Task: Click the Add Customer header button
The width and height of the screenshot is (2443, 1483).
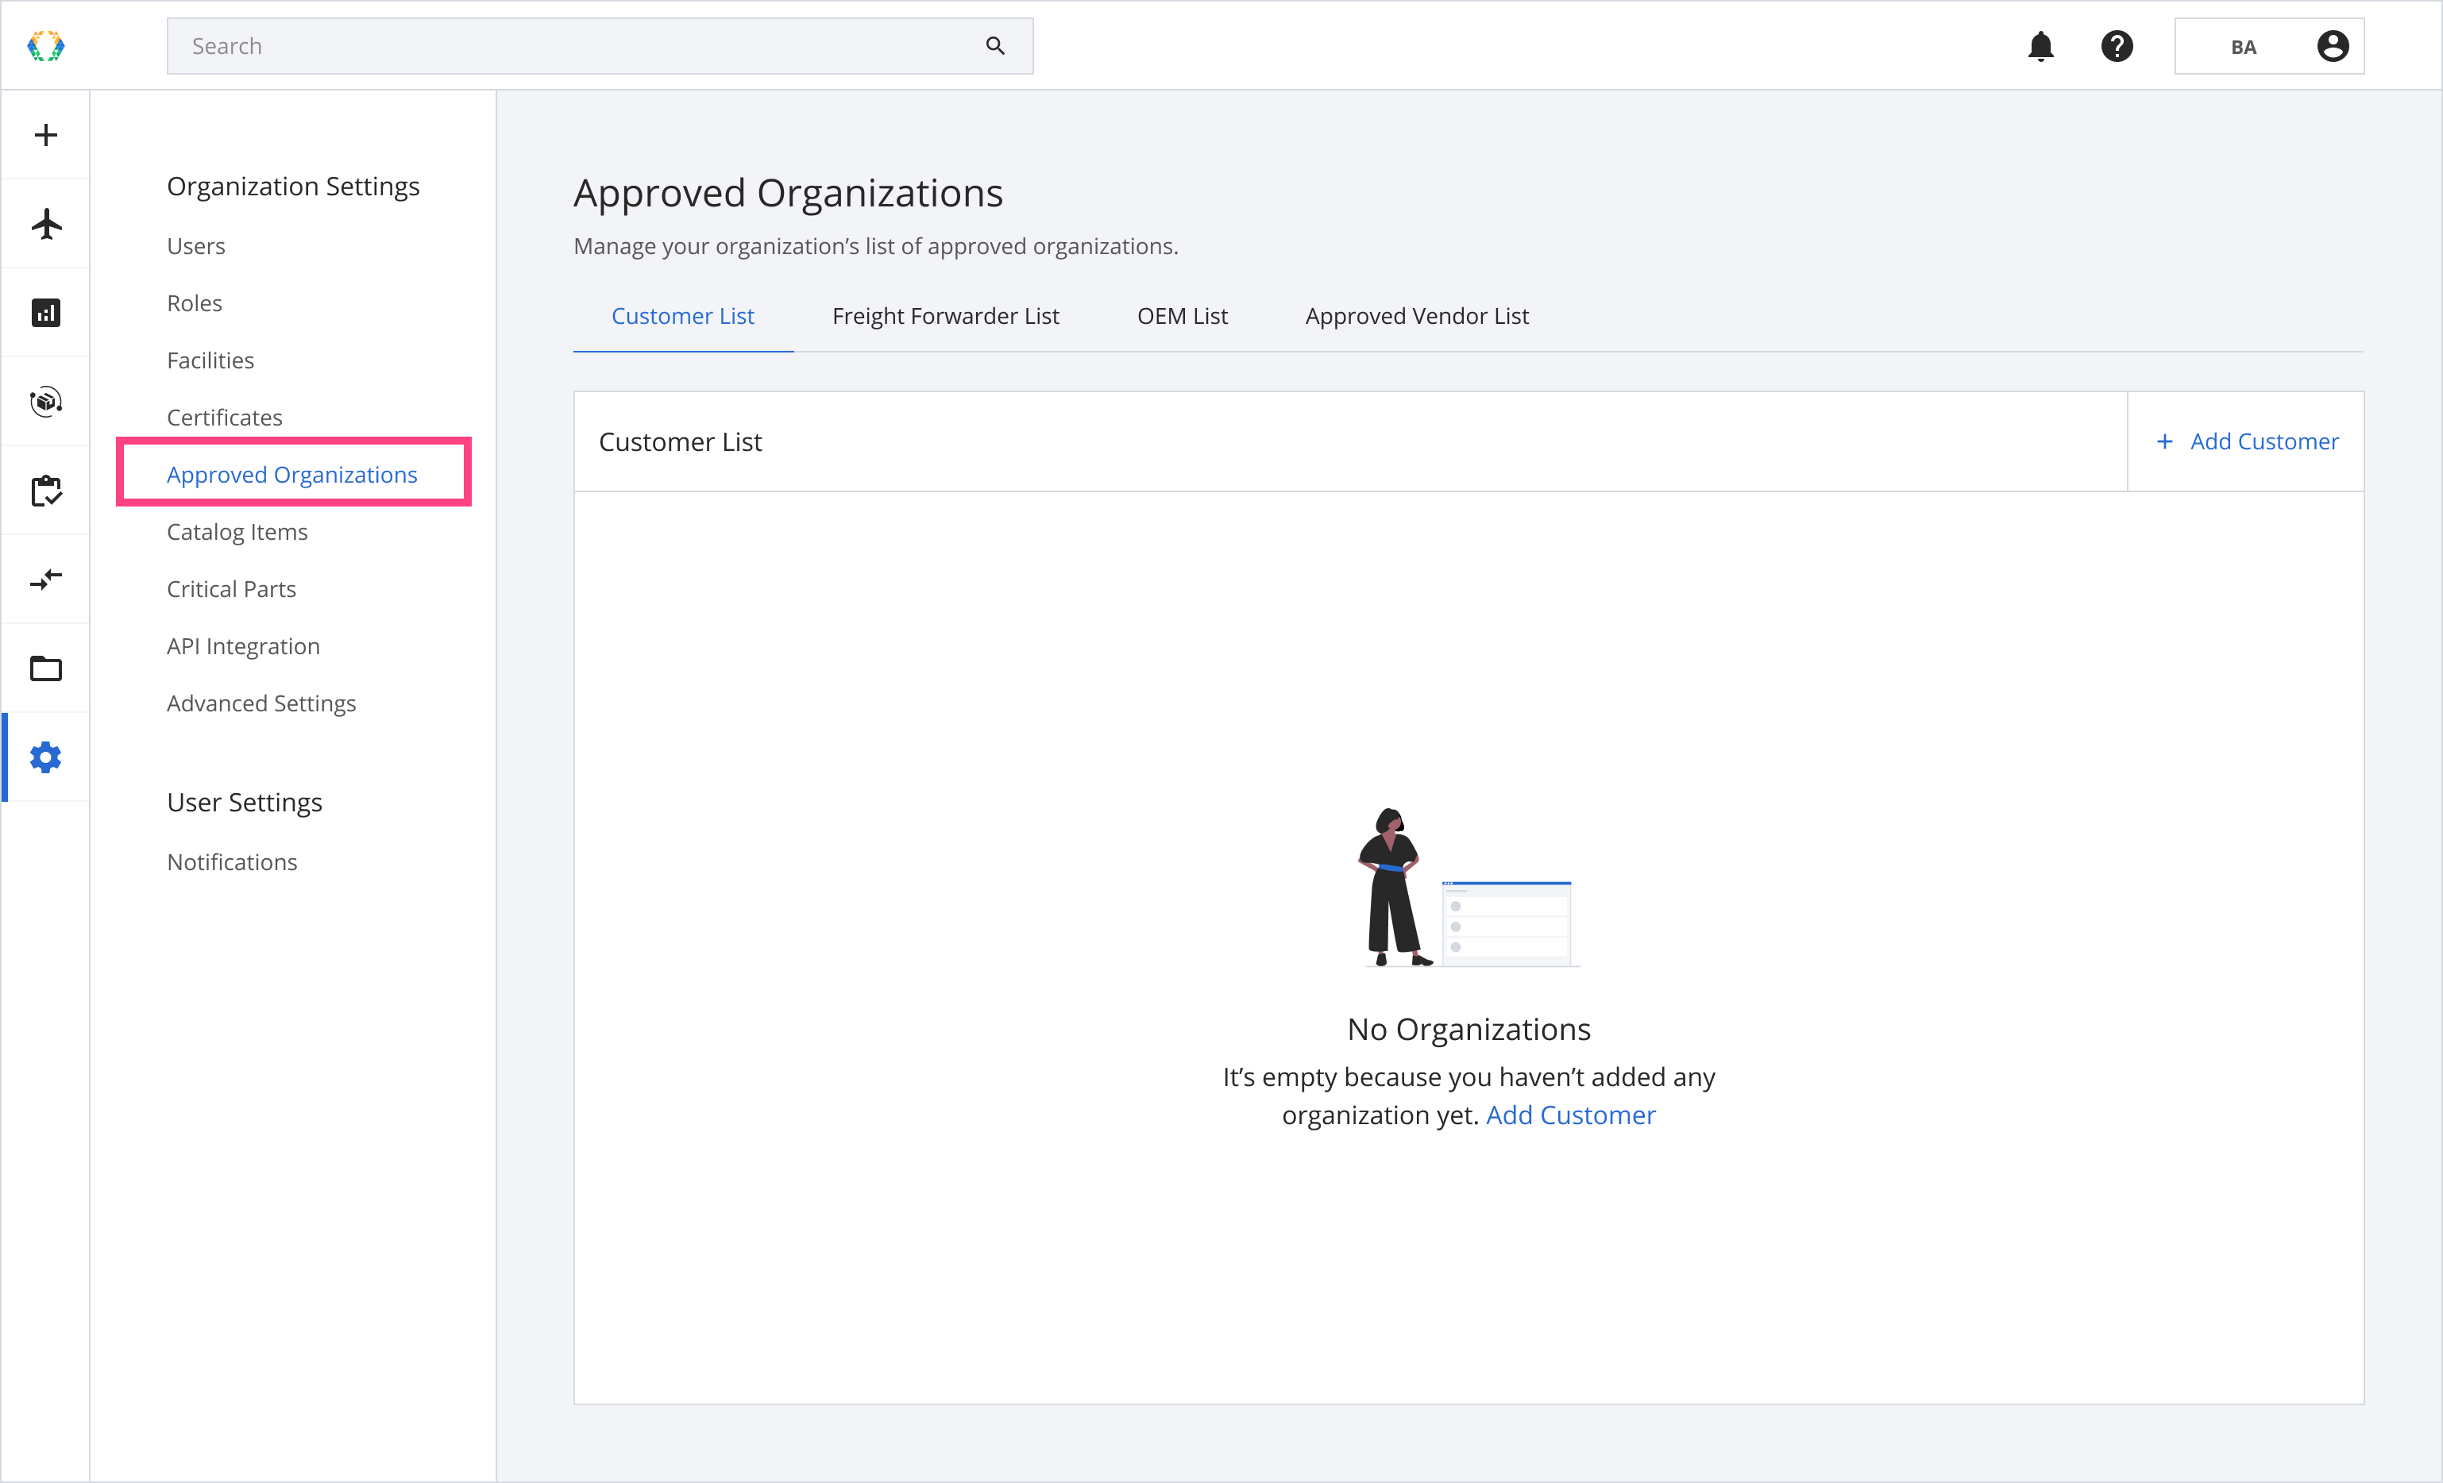Action: pyautogui.click(x=2246, y=441)
